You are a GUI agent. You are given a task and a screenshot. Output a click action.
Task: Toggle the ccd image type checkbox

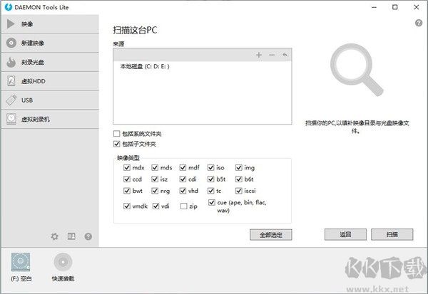[x=127, y=179]
